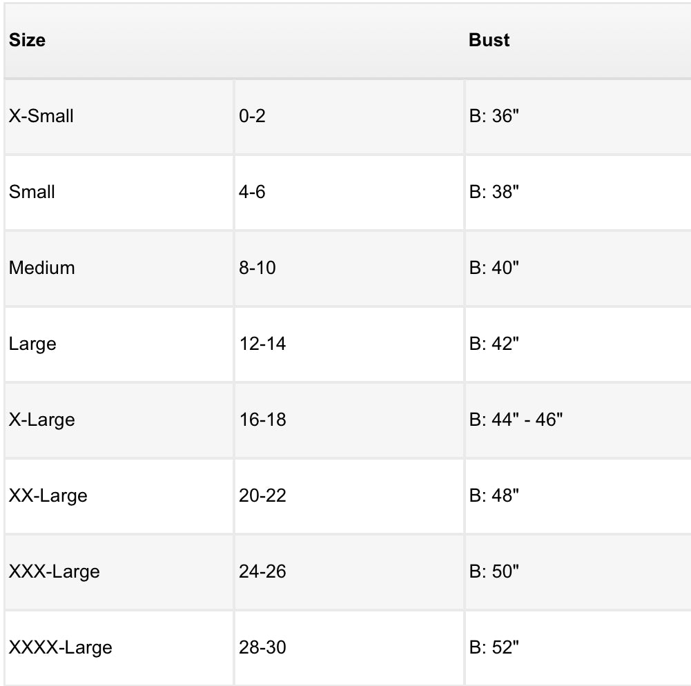Select the Large size cell

[x=32, y=344]
